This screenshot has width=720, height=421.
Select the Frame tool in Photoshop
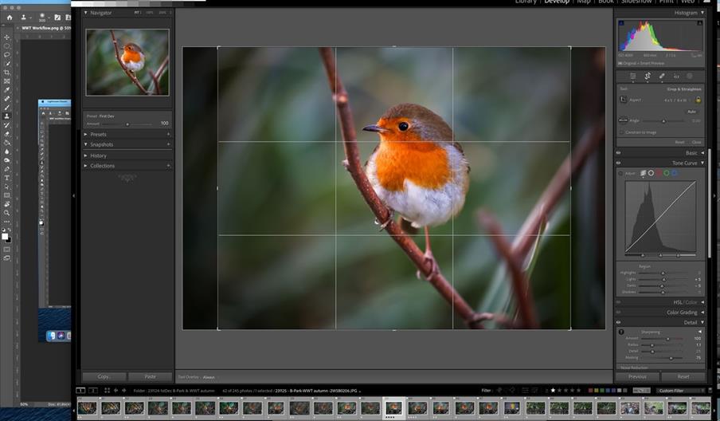[6, 81]
